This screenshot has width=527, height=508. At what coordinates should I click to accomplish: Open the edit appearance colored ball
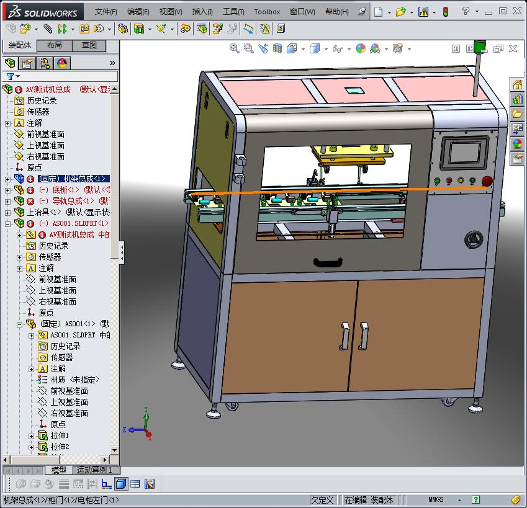(x=362, y=48)
